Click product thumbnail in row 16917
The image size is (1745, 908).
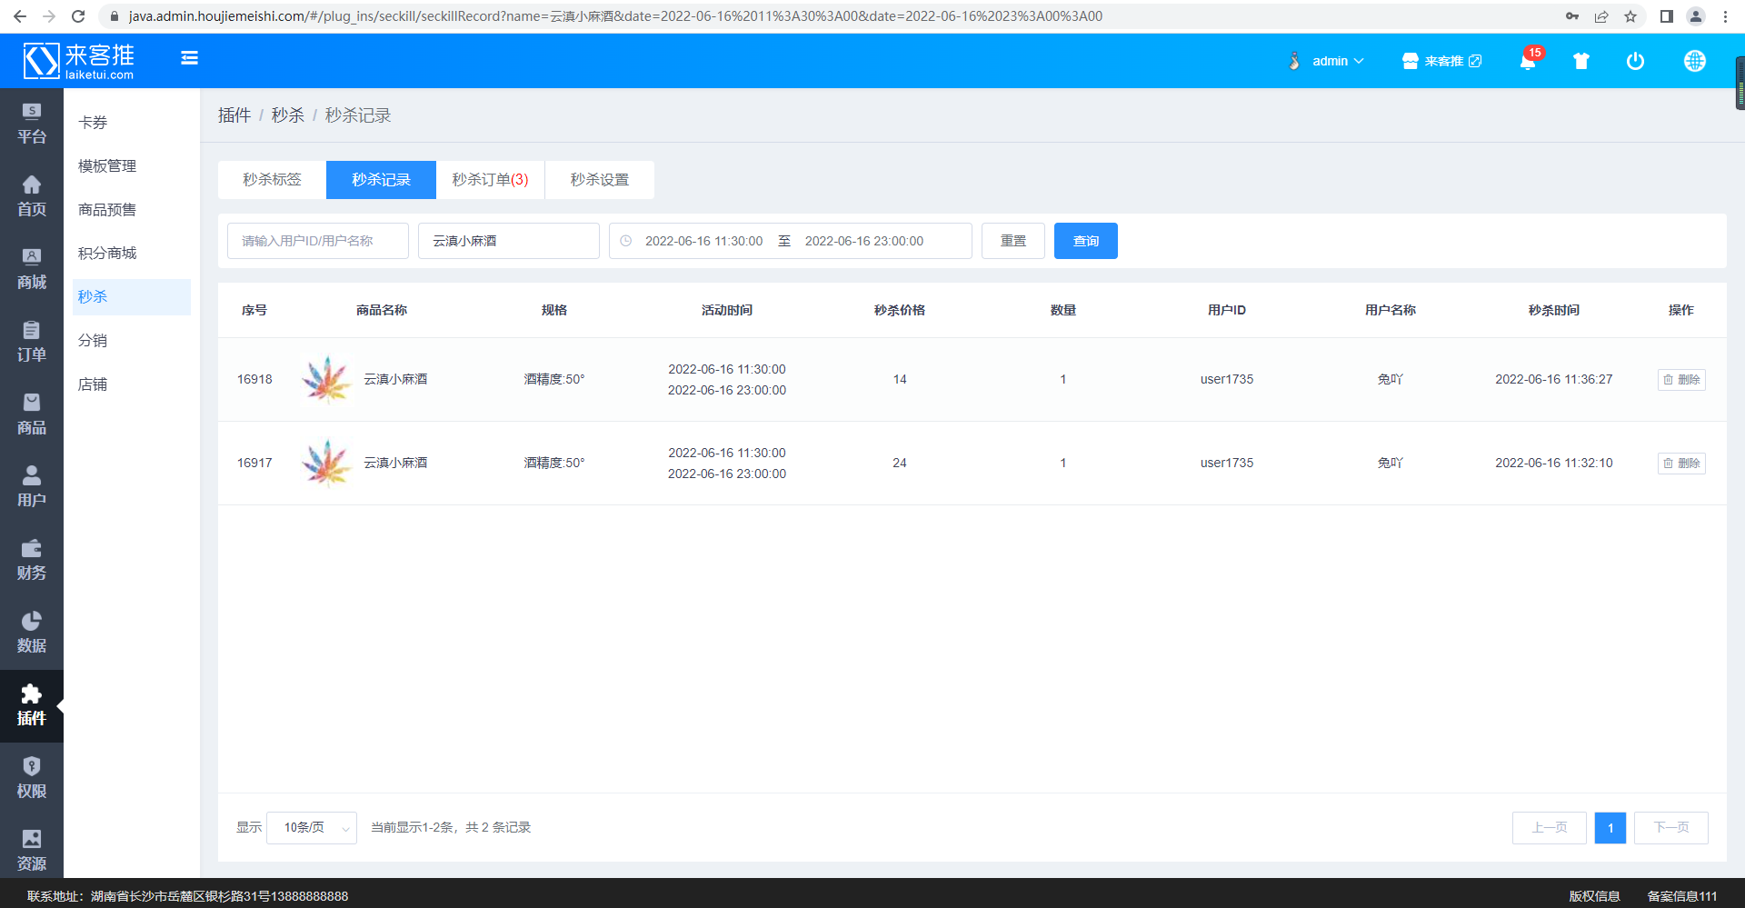pyautogui.click(x=326, y=464)
